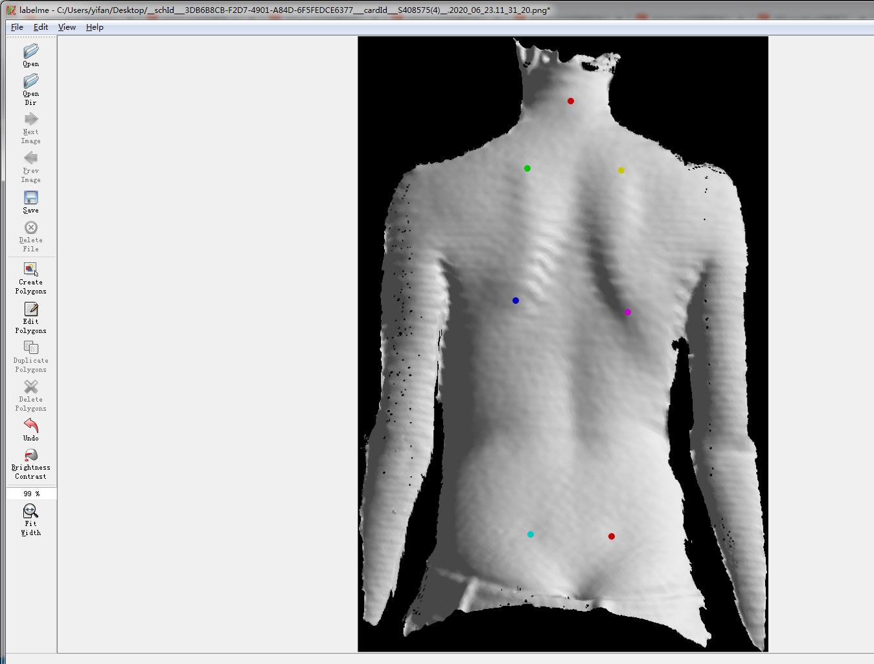The height and width of the screenshot is (664, 874).
Task: Click the Delete Polygons icon
Action: click(30, 387)
